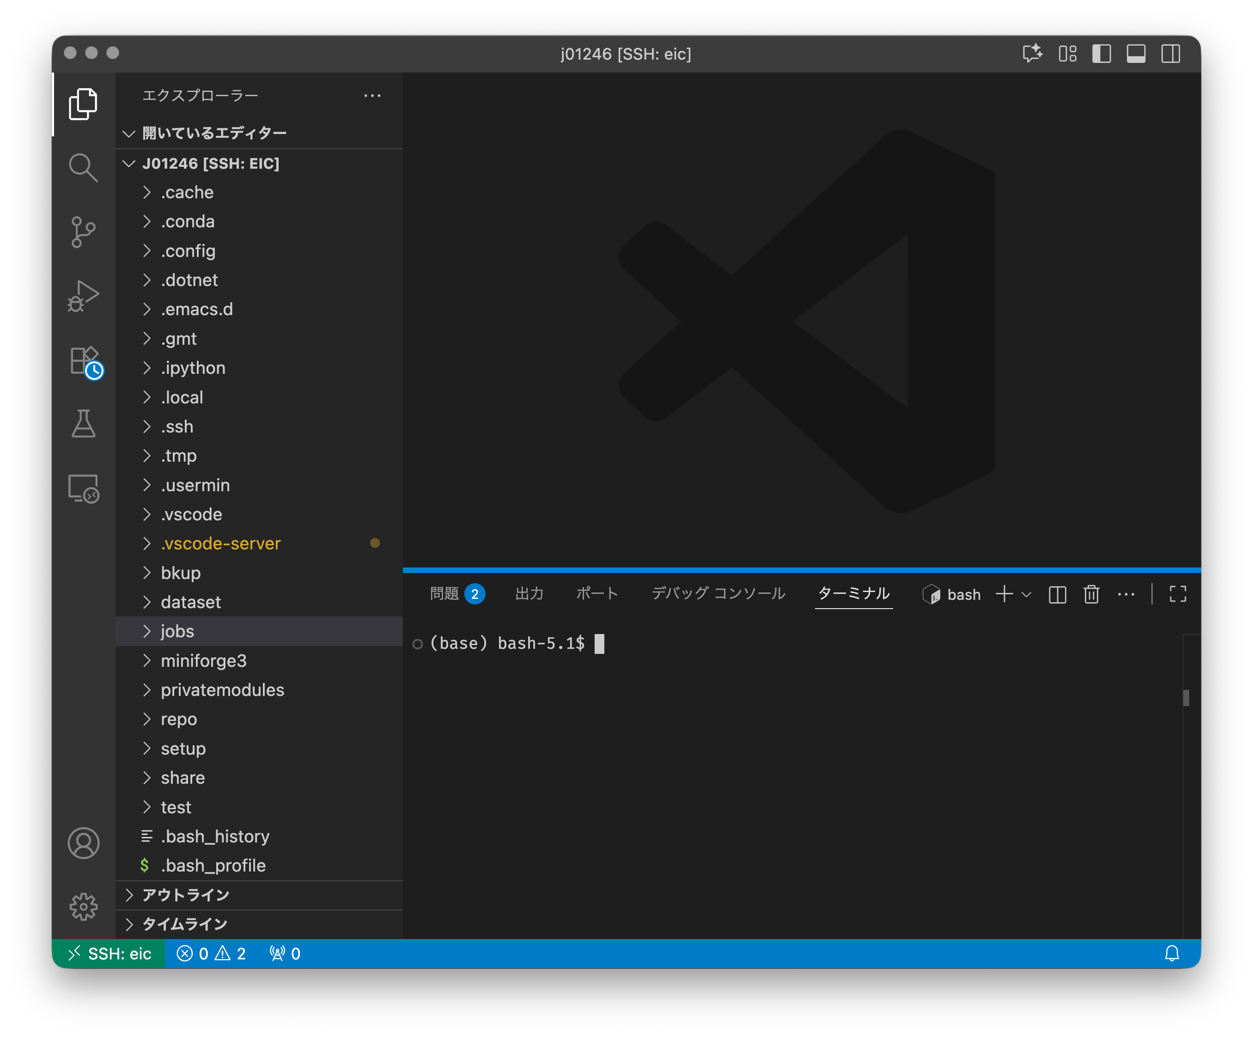This screenshot has width=1253, height=1037.
Task: Toggle the primary side bar visibility
Action: (1101, 54)
